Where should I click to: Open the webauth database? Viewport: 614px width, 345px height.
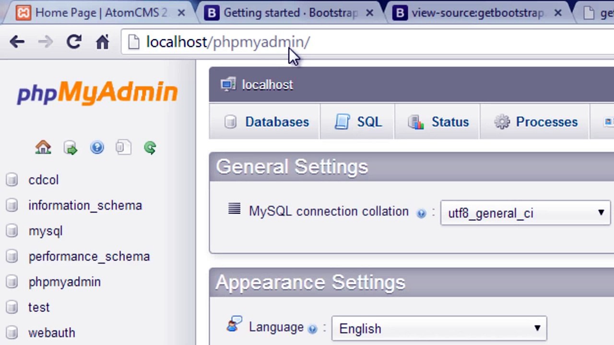[52, 333]
